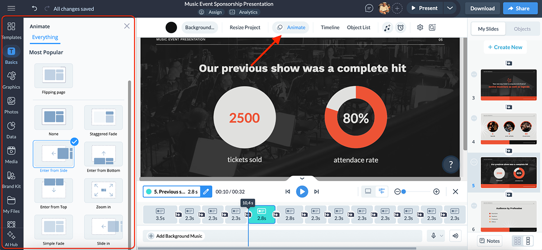This screenshot has width=542, height=250.
Task: Click the alarm clock timing icon
Action: click(x=401, y=27)
